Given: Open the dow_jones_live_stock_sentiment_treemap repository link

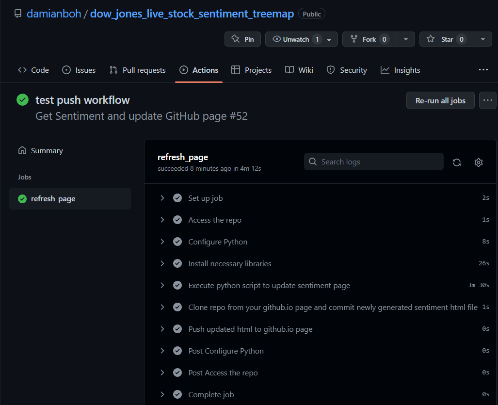Looking at the screenshot, I should 192,14.
